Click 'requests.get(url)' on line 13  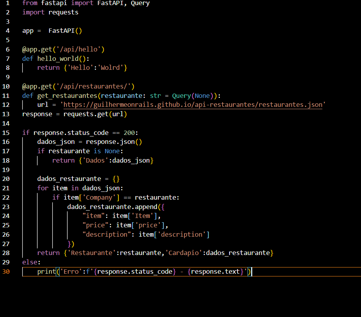coord(95,114)
